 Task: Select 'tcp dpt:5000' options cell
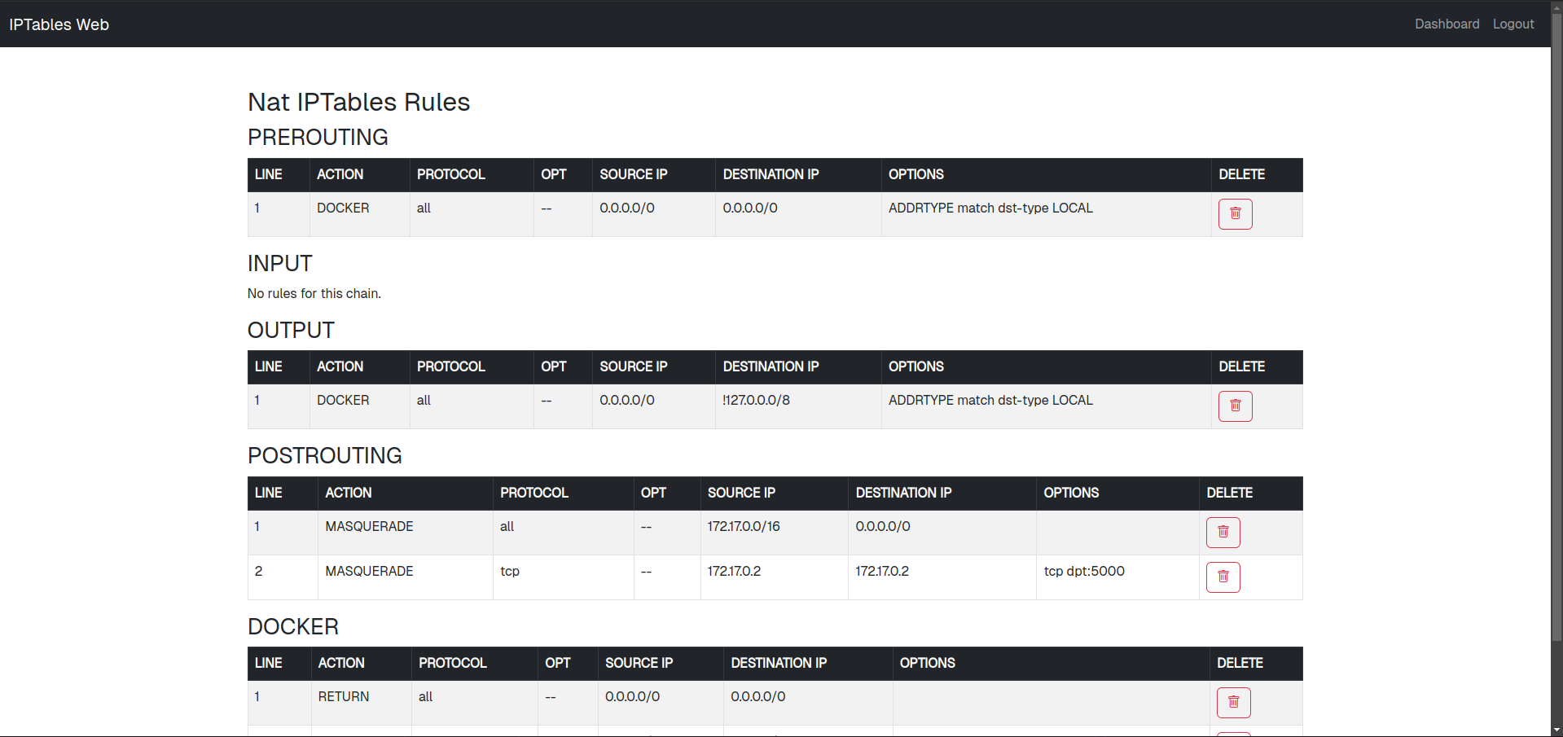click(1117, 577)
